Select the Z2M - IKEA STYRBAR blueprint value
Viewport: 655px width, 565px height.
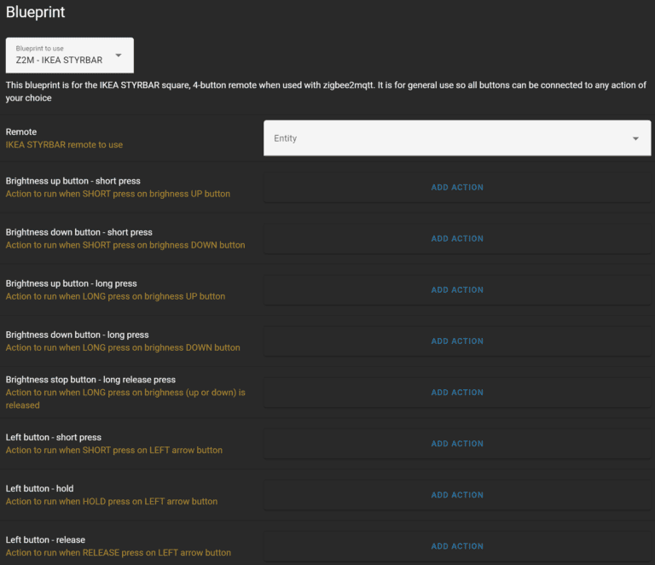tap(59, 61)
